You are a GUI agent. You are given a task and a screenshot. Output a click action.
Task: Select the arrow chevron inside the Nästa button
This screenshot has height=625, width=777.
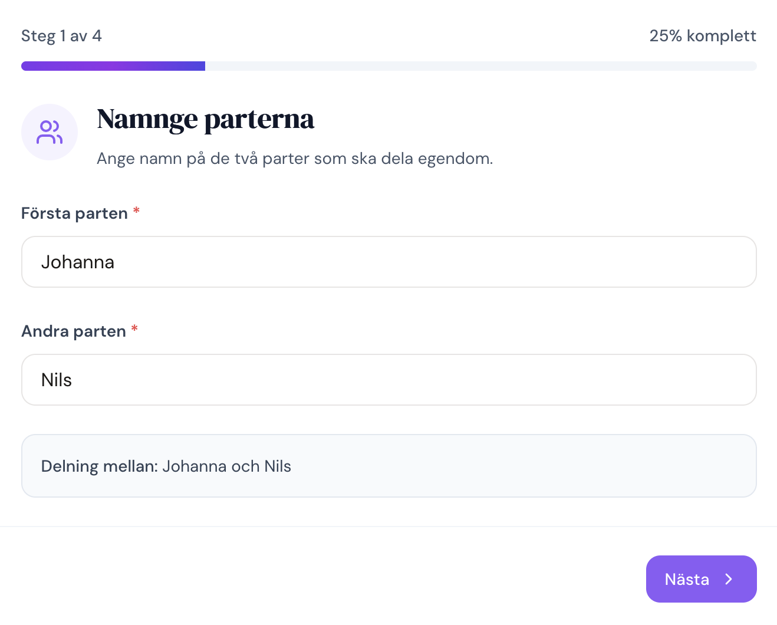point(729,579)
